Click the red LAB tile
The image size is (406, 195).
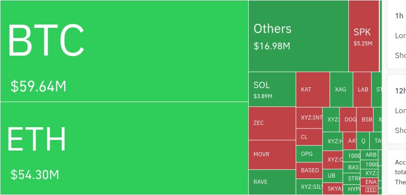coord(362,89)
